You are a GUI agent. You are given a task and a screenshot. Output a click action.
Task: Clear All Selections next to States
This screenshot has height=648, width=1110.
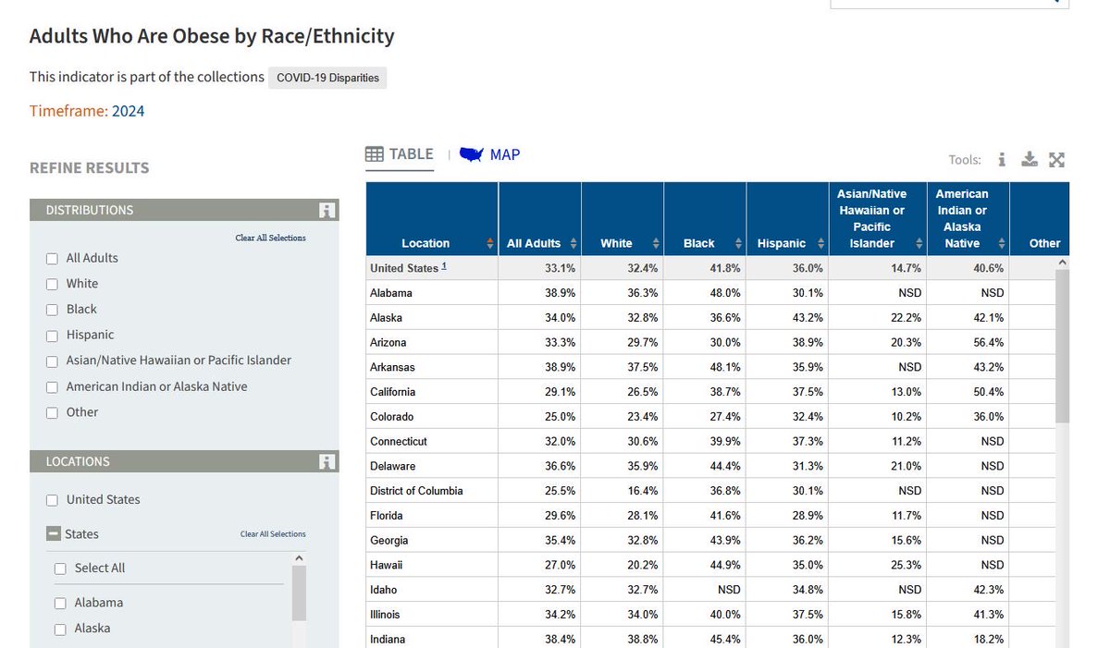pyautogui.click(x=273, y=534)
